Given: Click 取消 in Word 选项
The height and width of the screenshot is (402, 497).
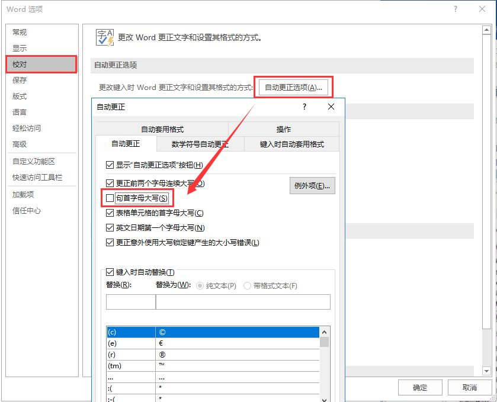Looking at the screenshot, I should pyautogui.click(x=469, y=387).
